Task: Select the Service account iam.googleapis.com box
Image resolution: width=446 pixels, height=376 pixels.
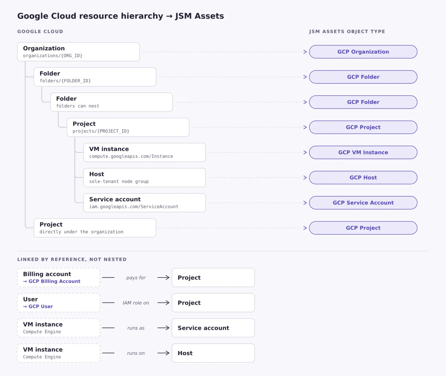Action: pyautogui.click(x=145, y=203)
